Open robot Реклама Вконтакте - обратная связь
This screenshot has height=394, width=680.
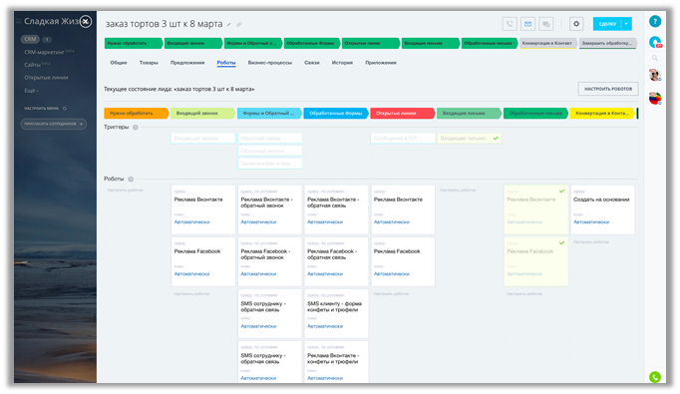336,210
